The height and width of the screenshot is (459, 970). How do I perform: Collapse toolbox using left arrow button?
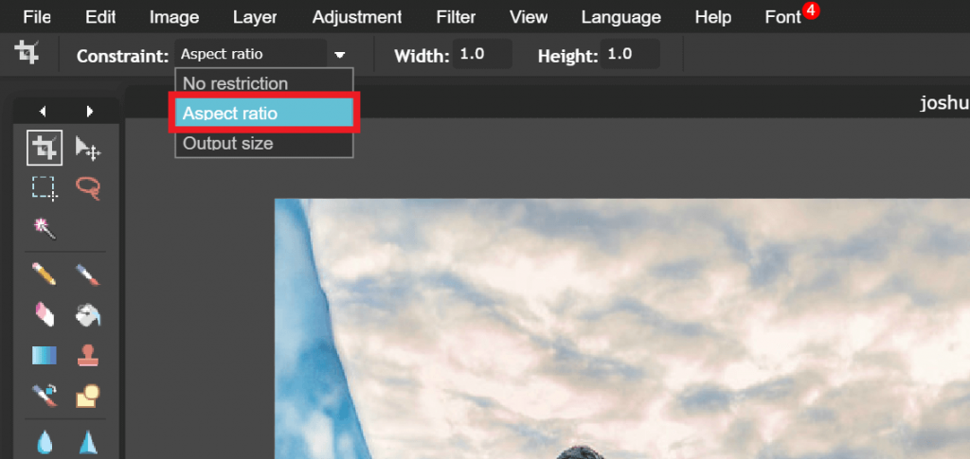pos(43,111)
